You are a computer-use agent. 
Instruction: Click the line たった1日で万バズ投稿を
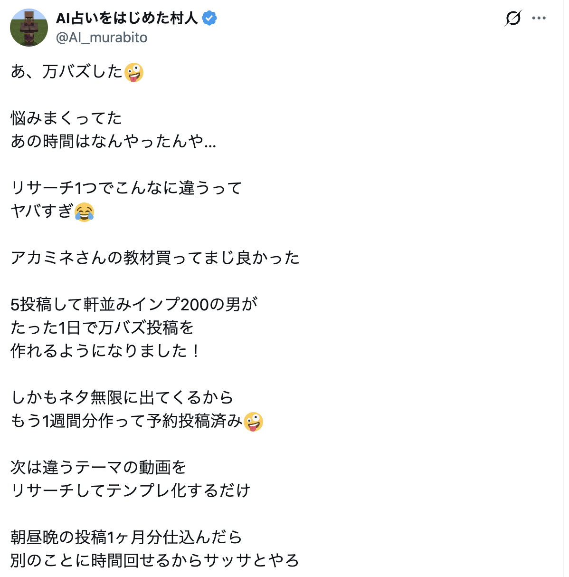pos(102,328)
